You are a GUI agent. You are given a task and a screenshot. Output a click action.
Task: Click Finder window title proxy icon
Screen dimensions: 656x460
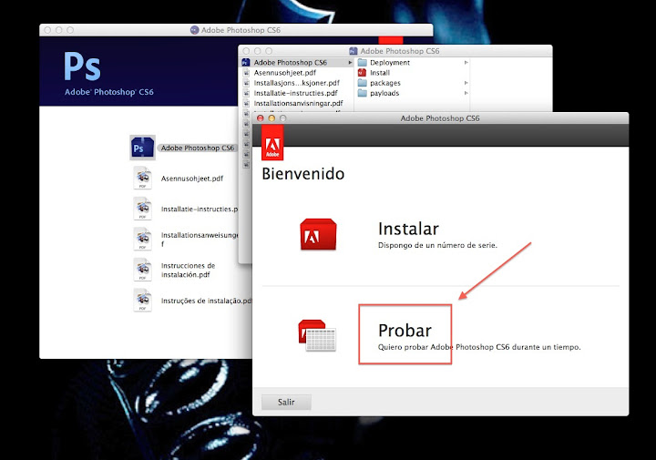tap(354, 51)
